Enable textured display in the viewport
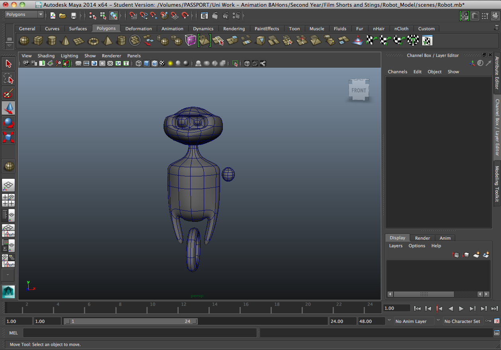 162,63
